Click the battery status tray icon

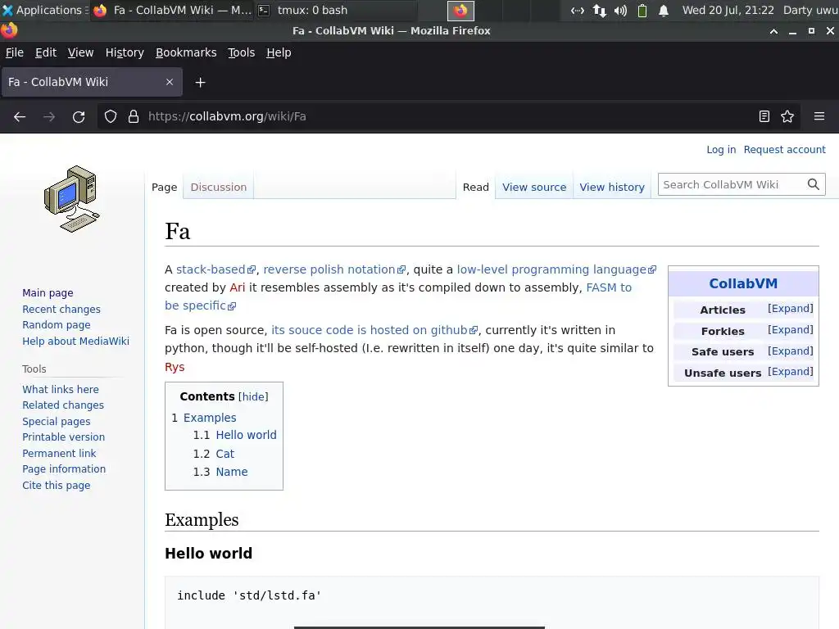tap(642, 10)
